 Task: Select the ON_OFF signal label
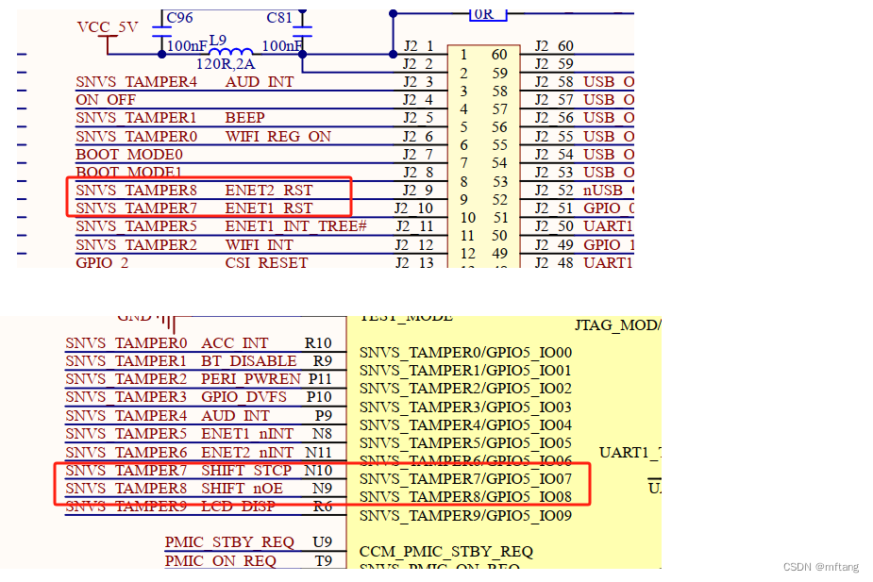point(106,100)
